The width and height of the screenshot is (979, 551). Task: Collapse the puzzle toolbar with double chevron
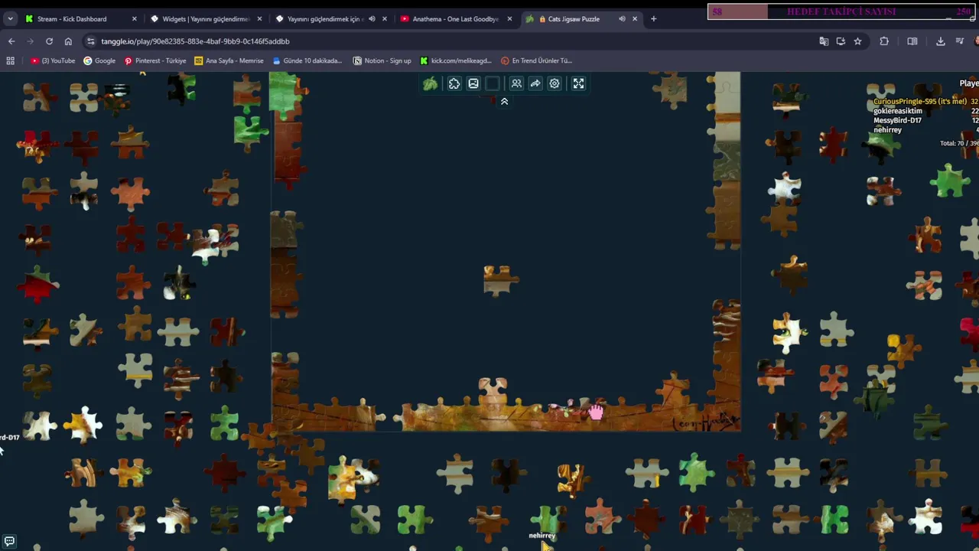[504, 101]
